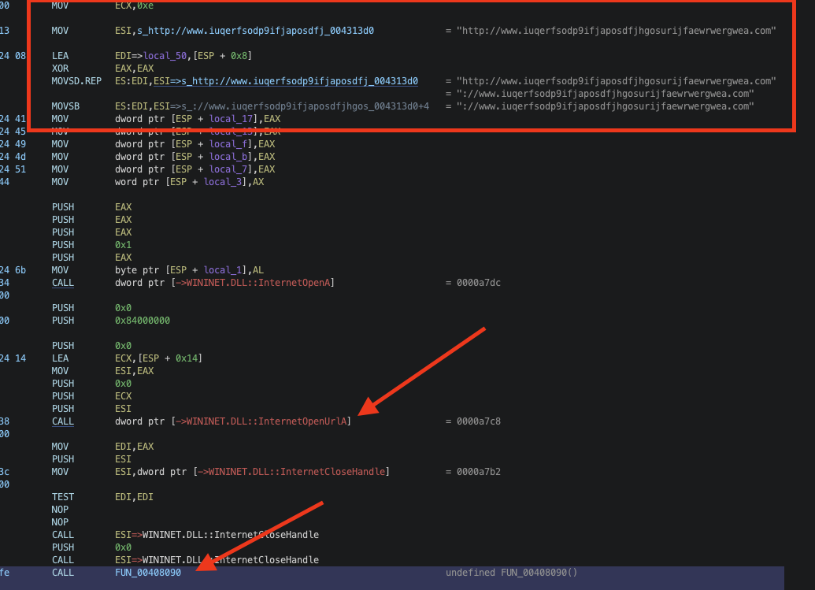The image size is (815, 590).
Task: Click the FUN_00408090 function reference
Action: coord(148,573)
